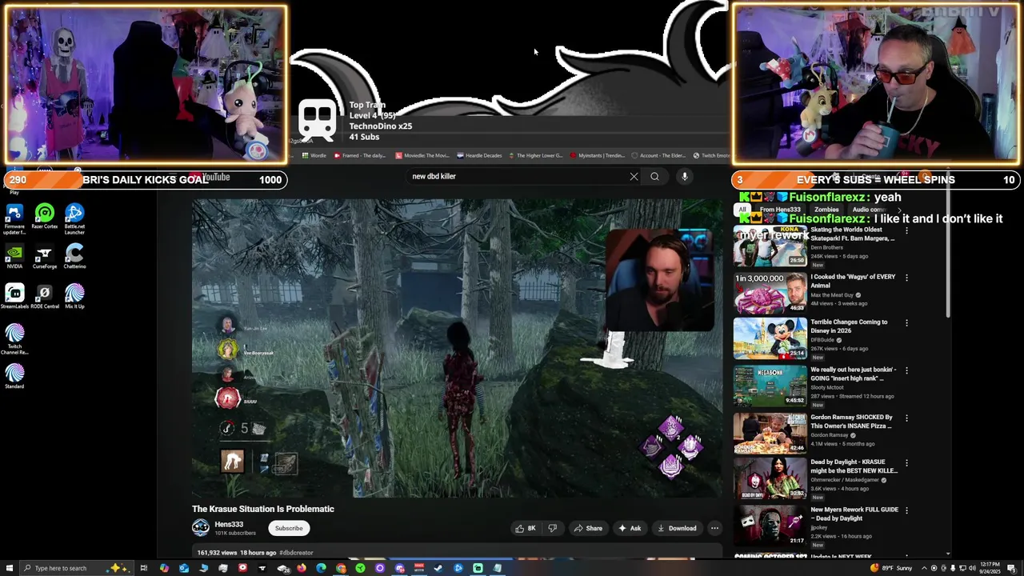The height and width of the screenshot is (576, 1024).
Task: Open Hens333 channel name link
Action: click(x=229, y=524)
